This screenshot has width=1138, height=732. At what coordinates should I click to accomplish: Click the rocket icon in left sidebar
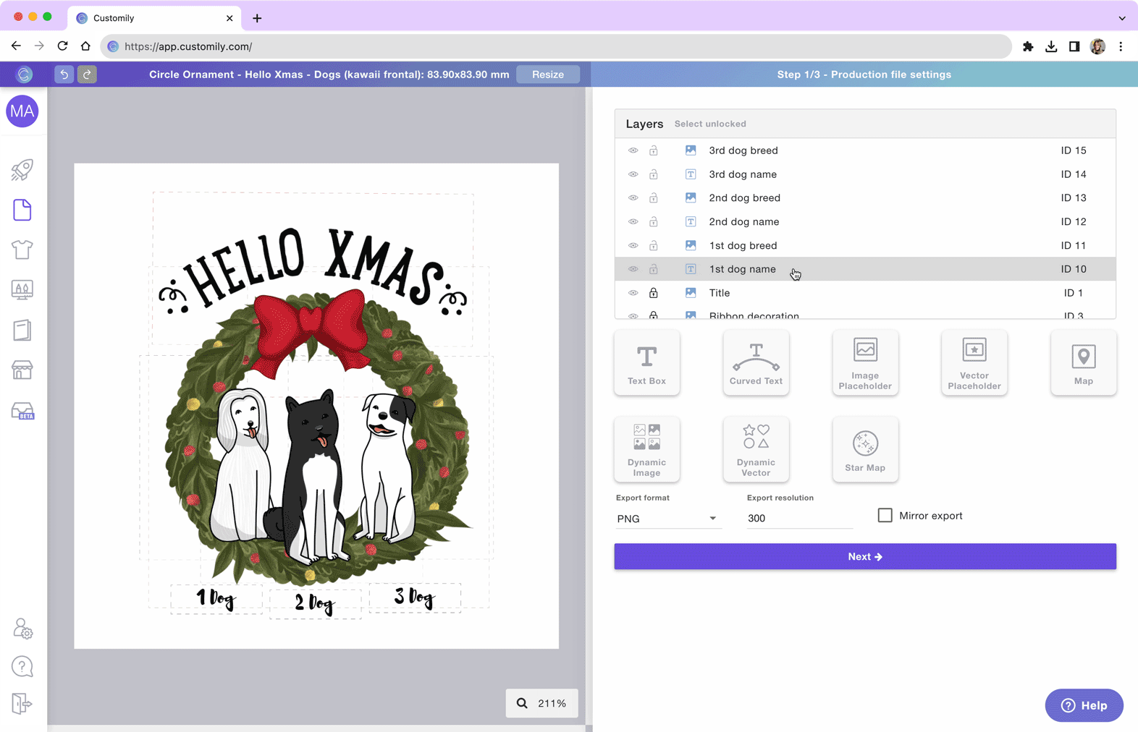pos(22,170)
